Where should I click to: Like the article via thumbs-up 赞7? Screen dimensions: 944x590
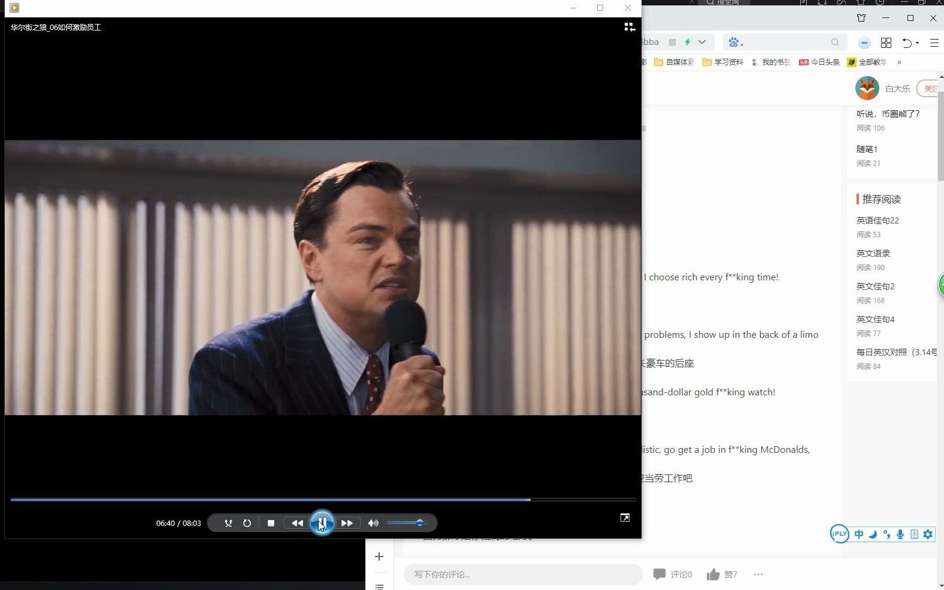[x=722, y=574]
